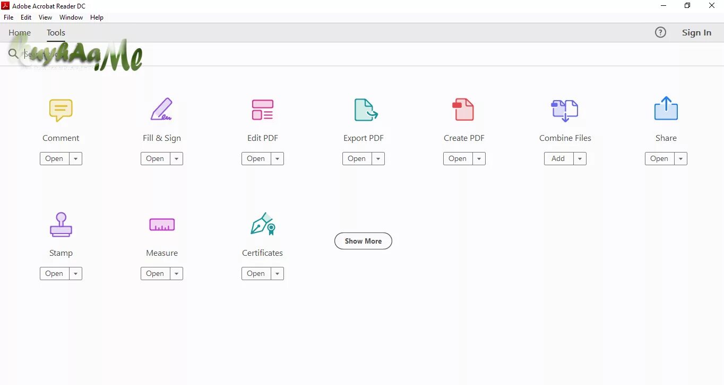The height and width of the screenshot is (385, 724).
Task: Click the help question mark icon
Action: pyautogui.click(x=660, y=32)
